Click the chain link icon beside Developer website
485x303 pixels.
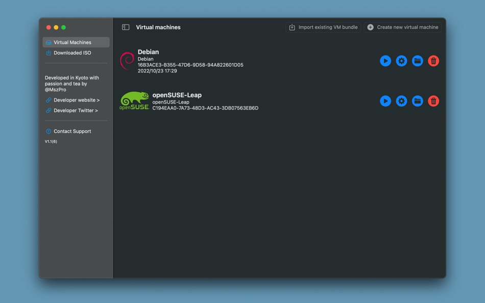coord(48,100)
